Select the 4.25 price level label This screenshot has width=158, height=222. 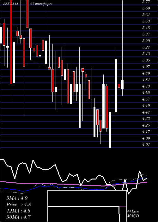click(146, 125)
